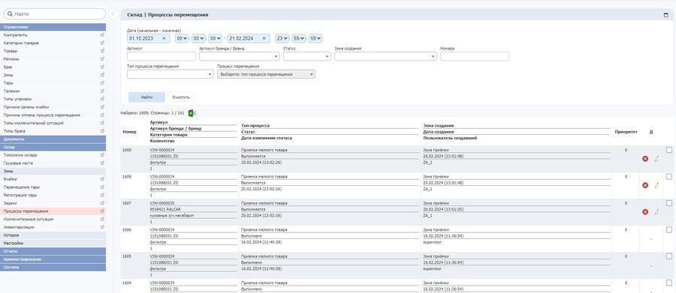Edit process 1607 with the pencil icon

656,211
